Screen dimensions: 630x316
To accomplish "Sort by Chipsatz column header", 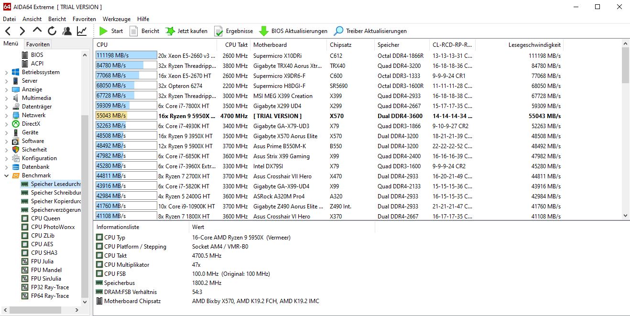I will click(351, 45).
